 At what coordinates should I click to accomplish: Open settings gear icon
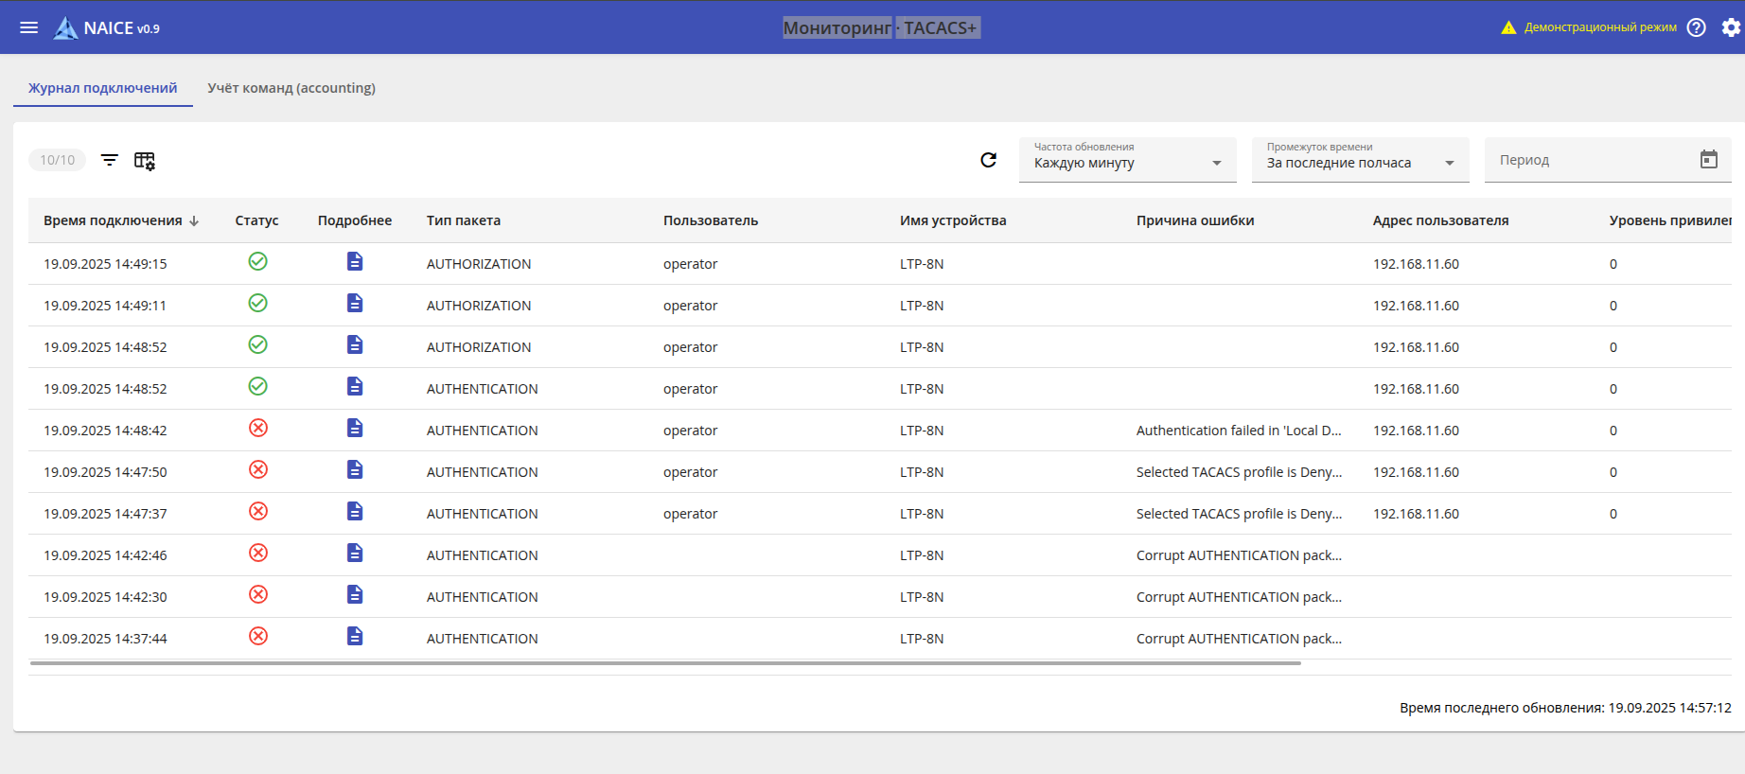point(1731,27)
